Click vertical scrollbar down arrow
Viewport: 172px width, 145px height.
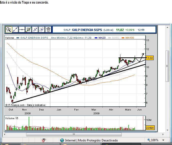click(167, 130)
